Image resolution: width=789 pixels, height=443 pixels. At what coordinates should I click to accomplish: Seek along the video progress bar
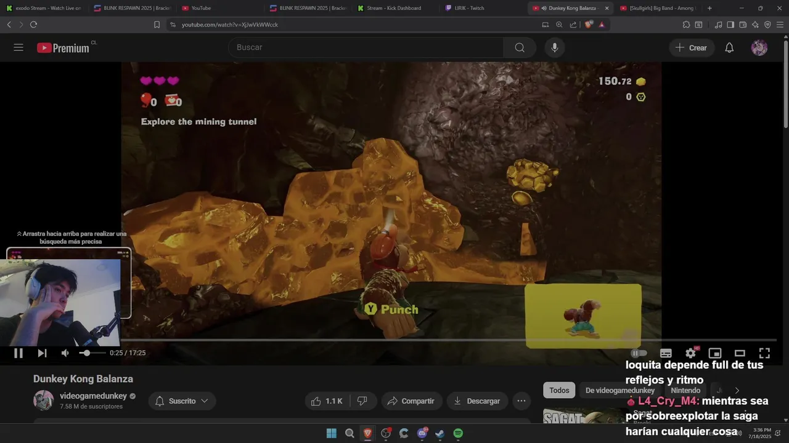pyautogui.click(x=448, y=340)
